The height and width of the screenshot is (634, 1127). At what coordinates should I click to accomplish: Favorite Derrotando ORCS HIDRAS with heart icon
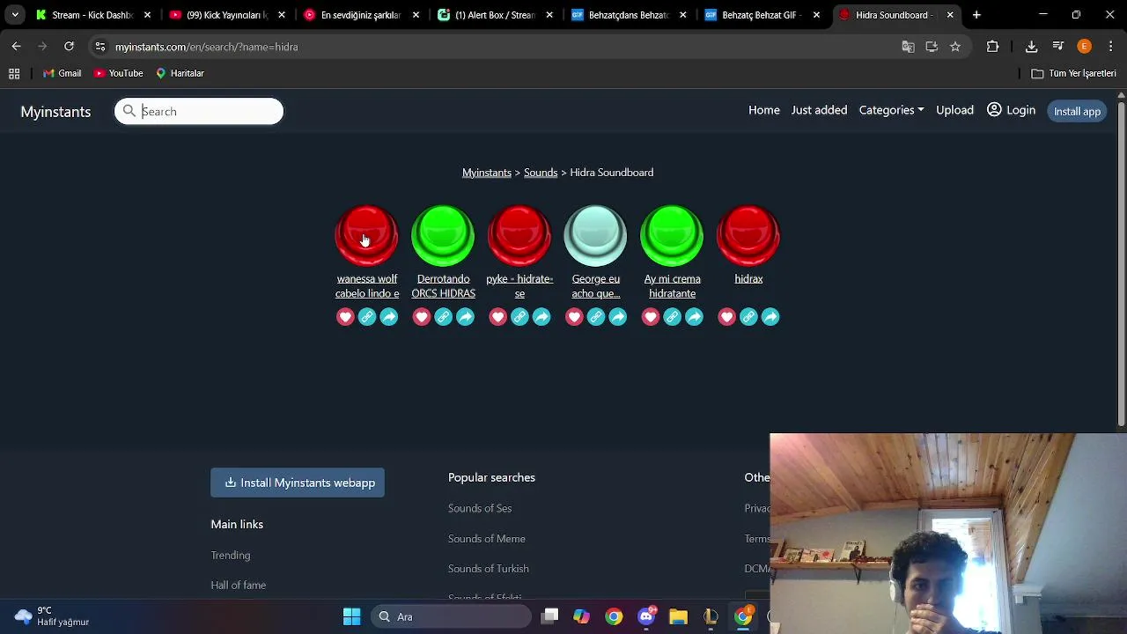click(422, 317)
